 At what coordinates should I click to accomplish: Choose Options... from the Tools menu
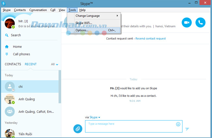tap(94, 30)
